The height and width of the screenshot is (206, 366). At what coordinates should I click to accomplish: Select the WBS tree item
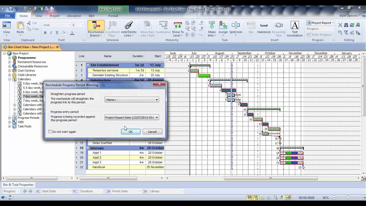pos(21,122)
